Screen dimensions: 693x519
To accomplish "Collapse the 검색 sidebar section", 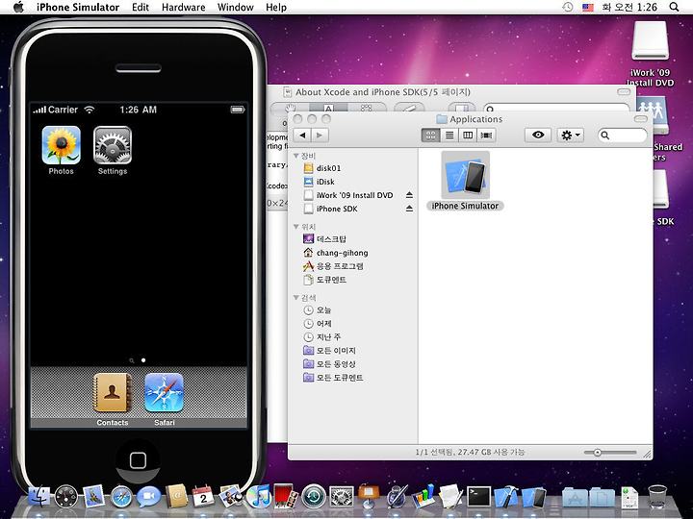I will (296, 297).
